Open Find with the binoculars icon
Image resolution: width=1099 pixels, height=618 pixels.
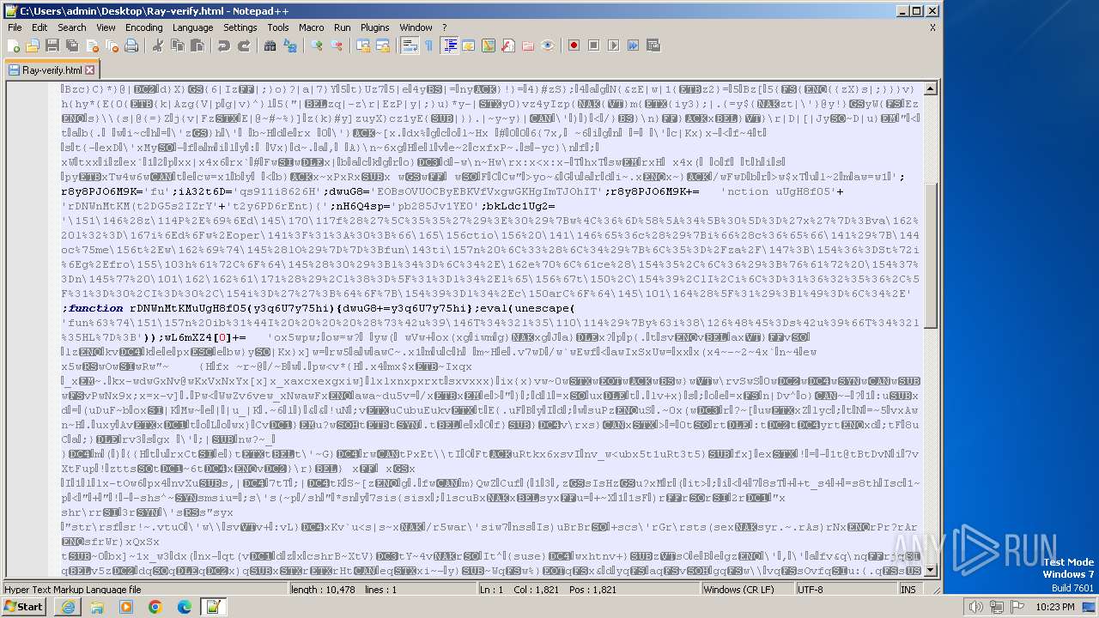[x=270, y=45]
